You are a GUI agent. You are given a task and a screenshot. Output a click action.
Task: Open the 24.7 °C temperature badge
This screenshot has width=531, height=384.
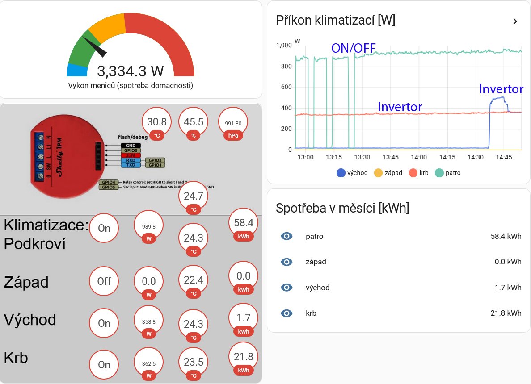(194, 198)
